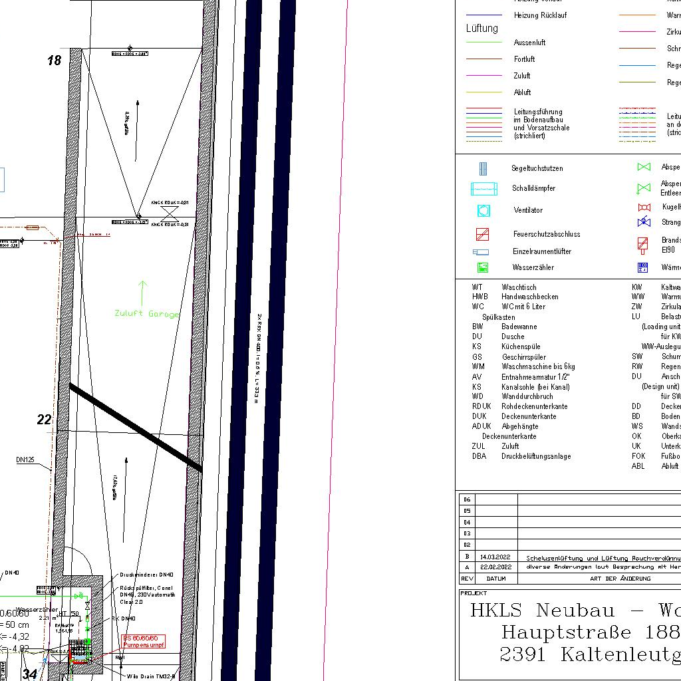Select the green Wasserzähler legend symbol
This screenshot has width=681, height=681.
pyautogui.click(x=483, y=267)
